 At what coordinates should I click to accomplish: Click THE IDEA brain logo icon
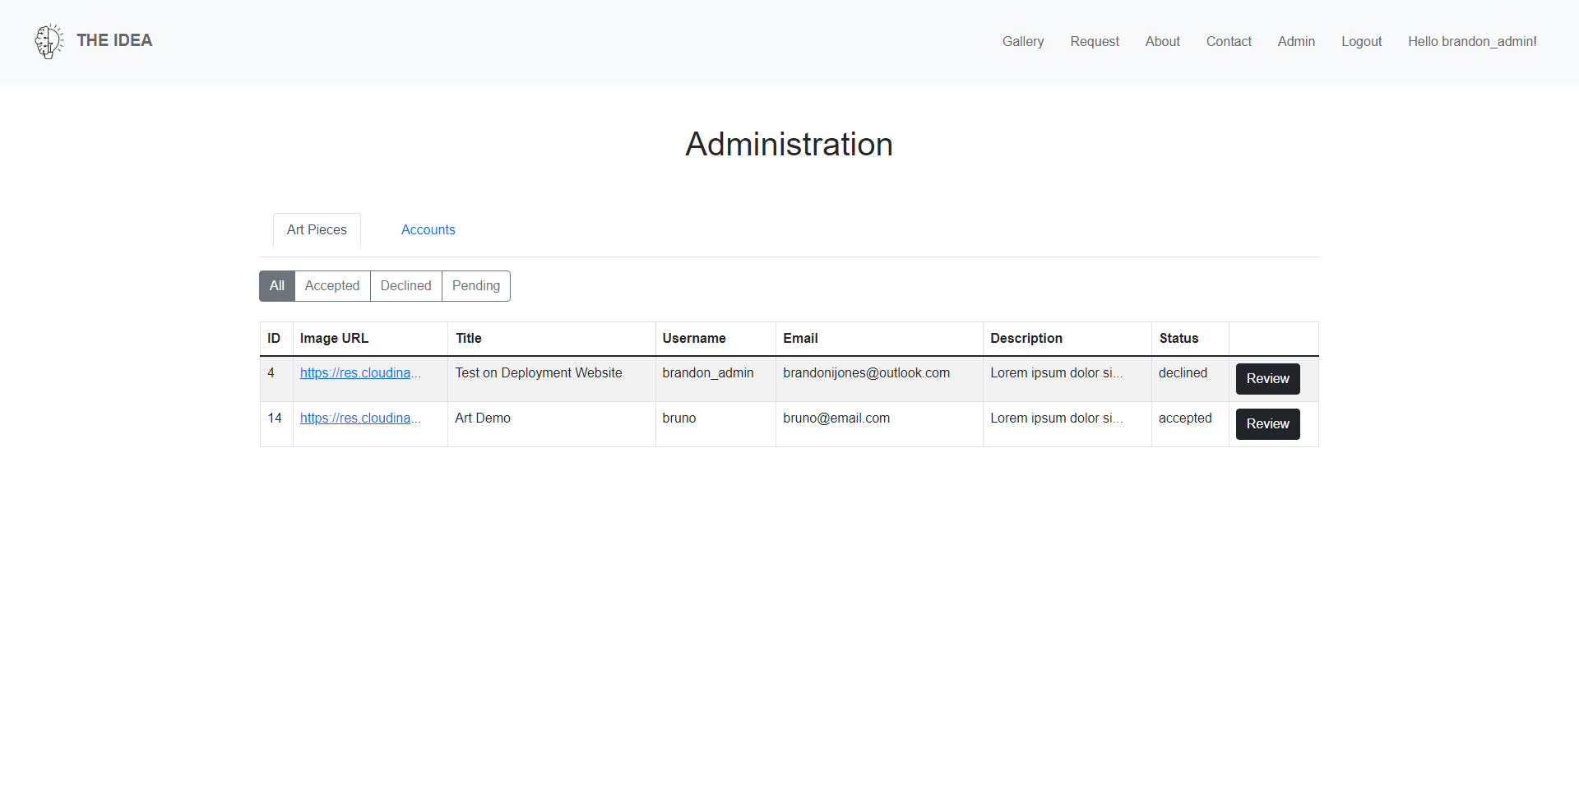(x=49, y=41)
